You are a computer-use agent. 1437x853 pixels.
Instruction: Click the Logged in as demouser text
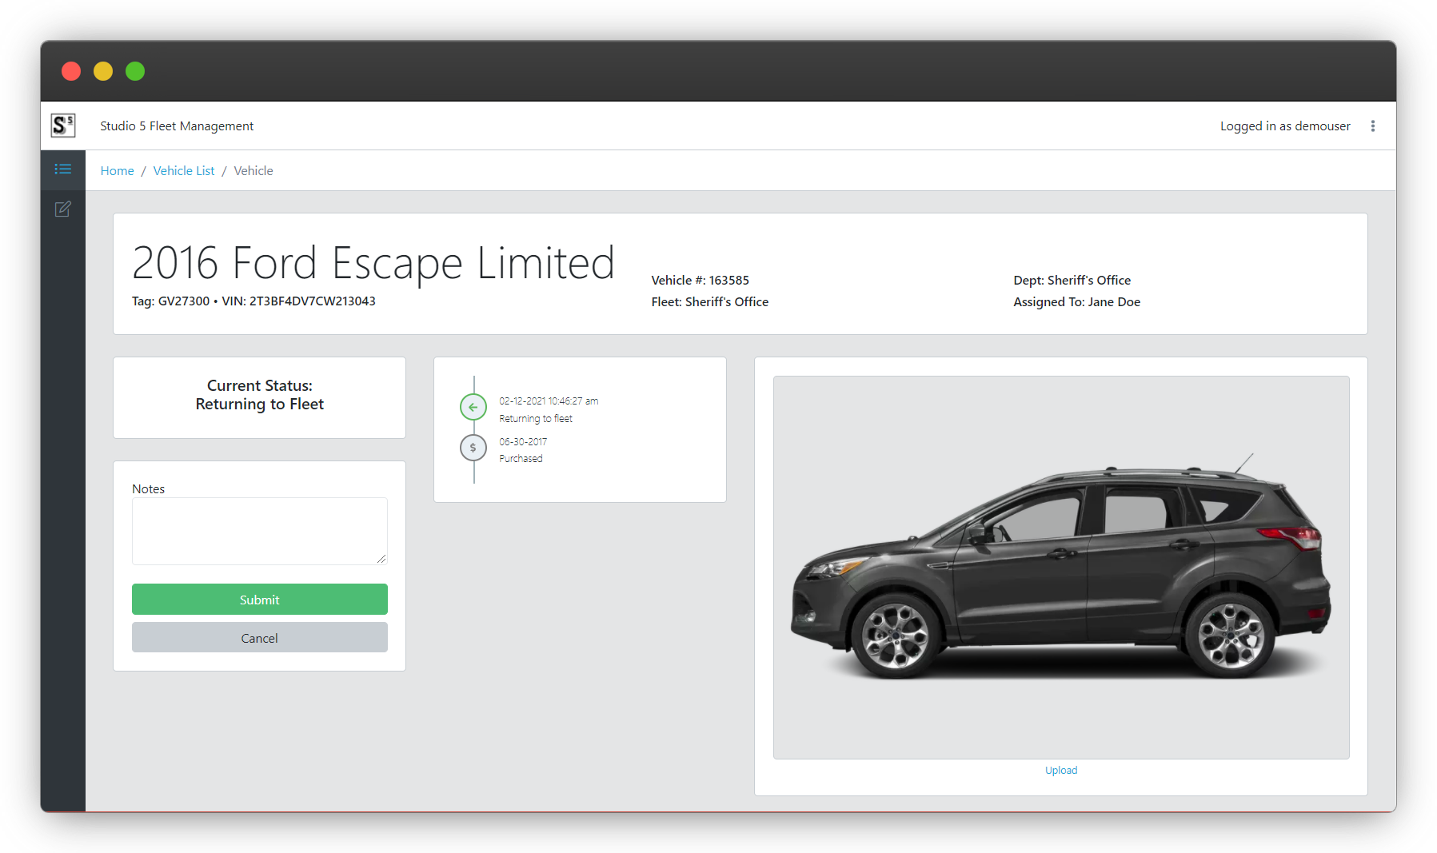pos(1284,126)
